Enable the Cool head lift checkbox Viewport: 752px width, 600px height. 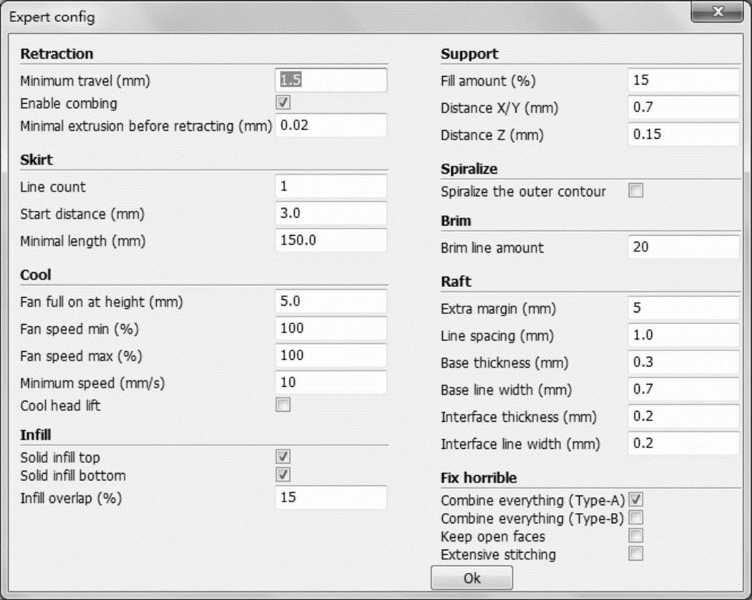[283, 405]
